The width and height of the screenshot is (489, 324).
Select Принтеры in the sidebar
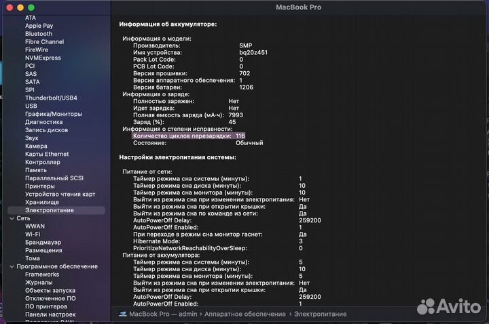click(39, 186)
